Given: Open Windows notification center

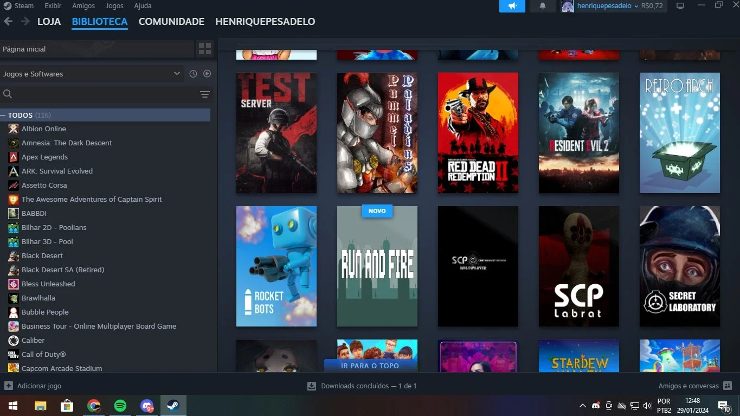Looking at the screenshot, I should [724, 406].
